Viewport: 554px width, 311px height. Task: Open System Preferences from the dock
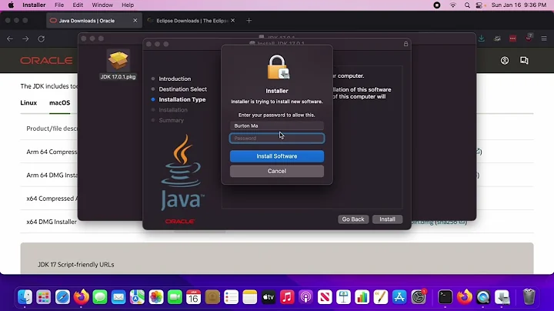tap(419, 297)
